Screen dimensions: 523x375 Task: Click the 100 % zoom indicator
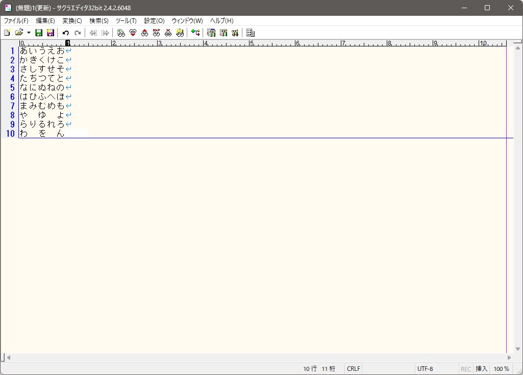(x=501, y=369)
